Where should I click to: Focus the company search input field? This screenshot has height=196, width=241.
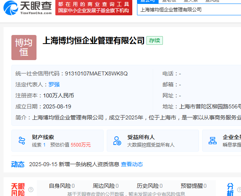189,10
